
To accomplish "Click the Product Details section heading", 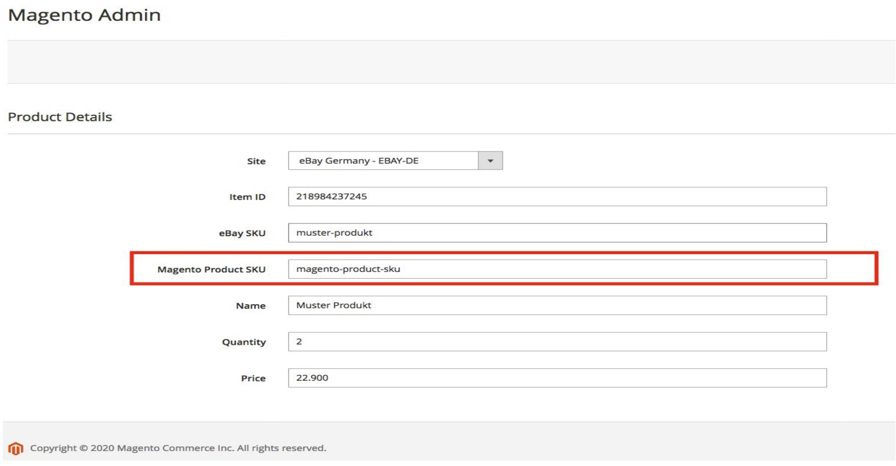I will click(x=60, y=117).
